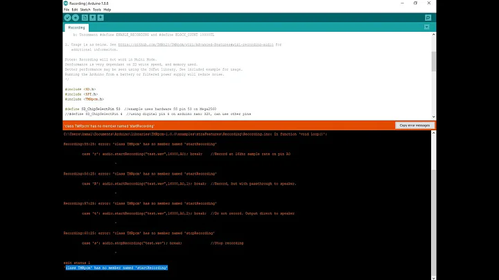Close the Arduino window
The image size is (499, 280).
429,3
